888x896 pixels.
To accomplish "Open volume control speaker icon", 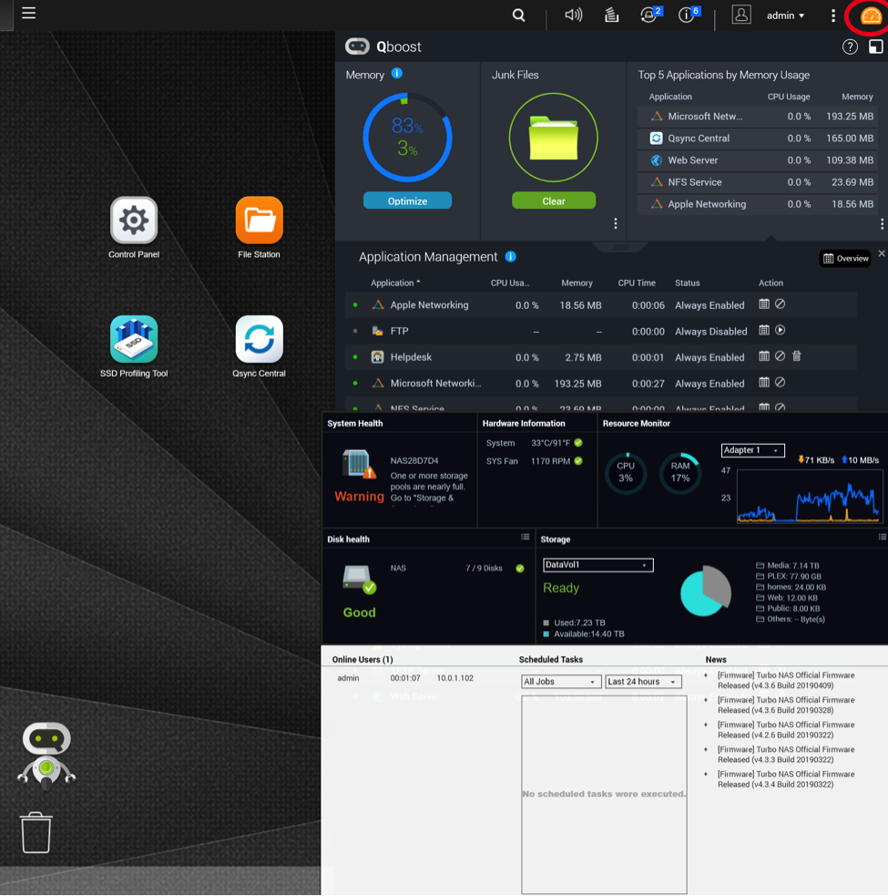I will point(574,15).
